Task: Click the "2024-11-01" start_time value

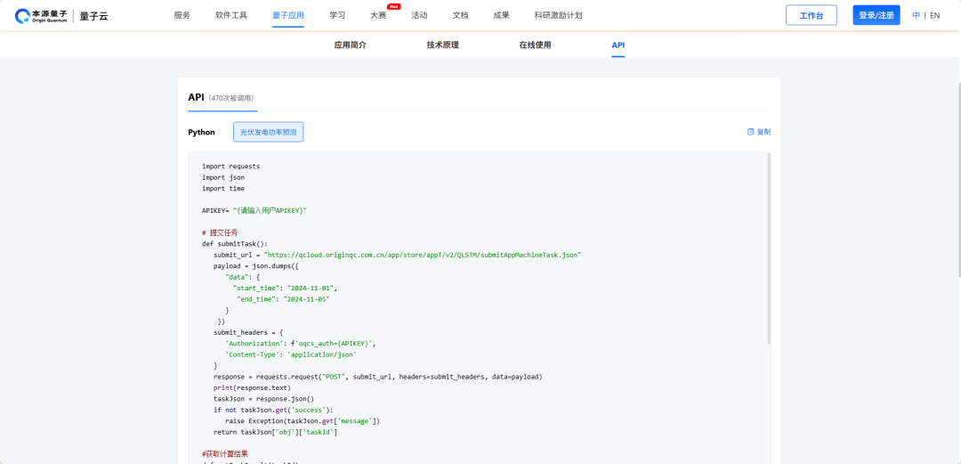Action: (x=312, y=288)
